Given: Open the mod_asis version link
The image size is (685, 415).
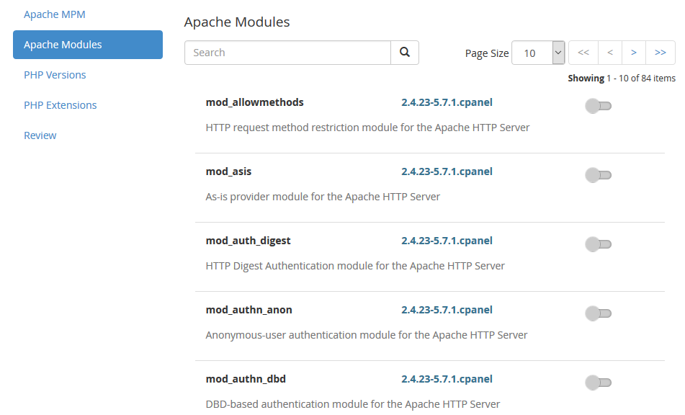Looking at the screenshot, I should tap(447, 171).
